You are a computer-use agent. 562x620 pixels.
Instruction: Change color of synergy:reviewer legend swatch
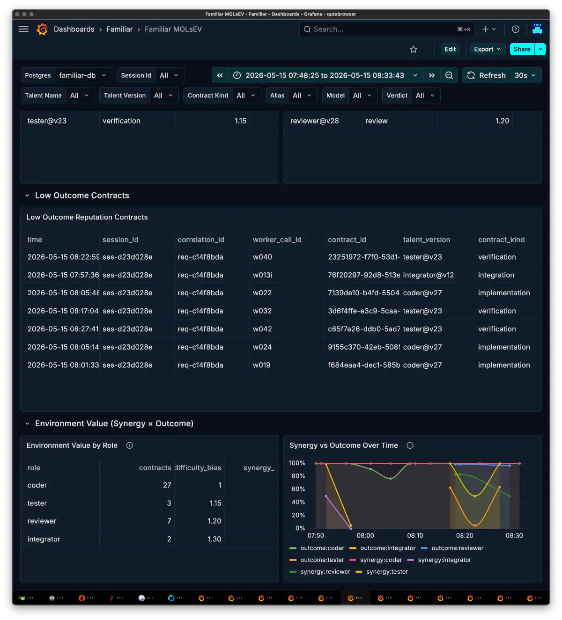pos(293,572)
